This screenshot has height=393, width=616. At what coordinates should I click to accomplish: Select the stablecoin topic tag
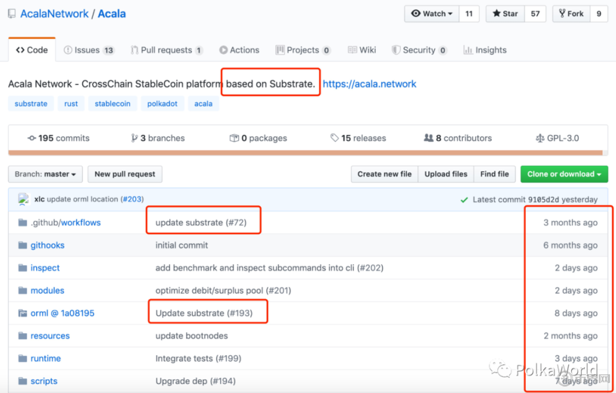112,104
